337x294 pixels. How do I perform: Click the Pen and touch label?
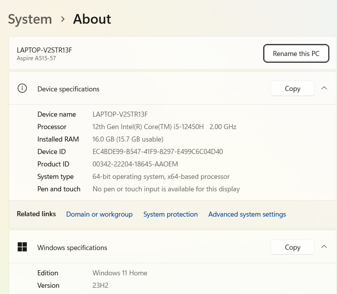59,189
